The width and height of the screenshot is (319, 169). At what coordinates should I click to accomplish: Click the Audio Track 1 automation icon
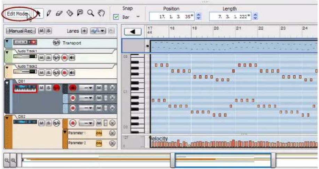[x=56, y=58]
